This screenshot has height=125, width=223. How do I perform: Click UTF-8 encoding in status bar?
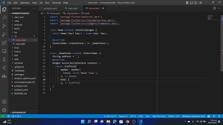[133, 116]
